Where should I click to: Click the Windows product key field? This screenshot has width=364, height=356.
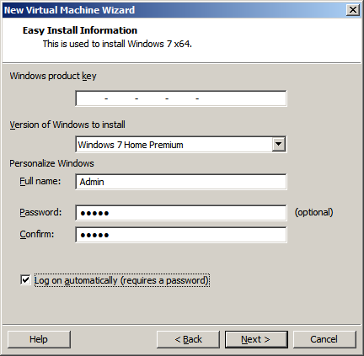click(181, 98)
